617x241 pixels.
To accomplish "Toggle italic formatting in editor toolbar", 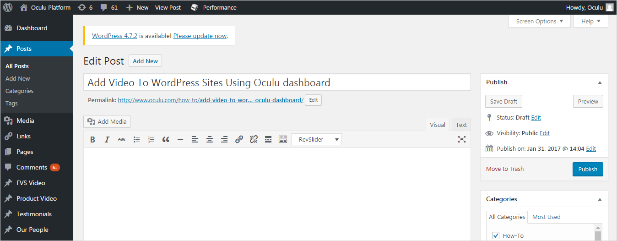I will point(107,140).
